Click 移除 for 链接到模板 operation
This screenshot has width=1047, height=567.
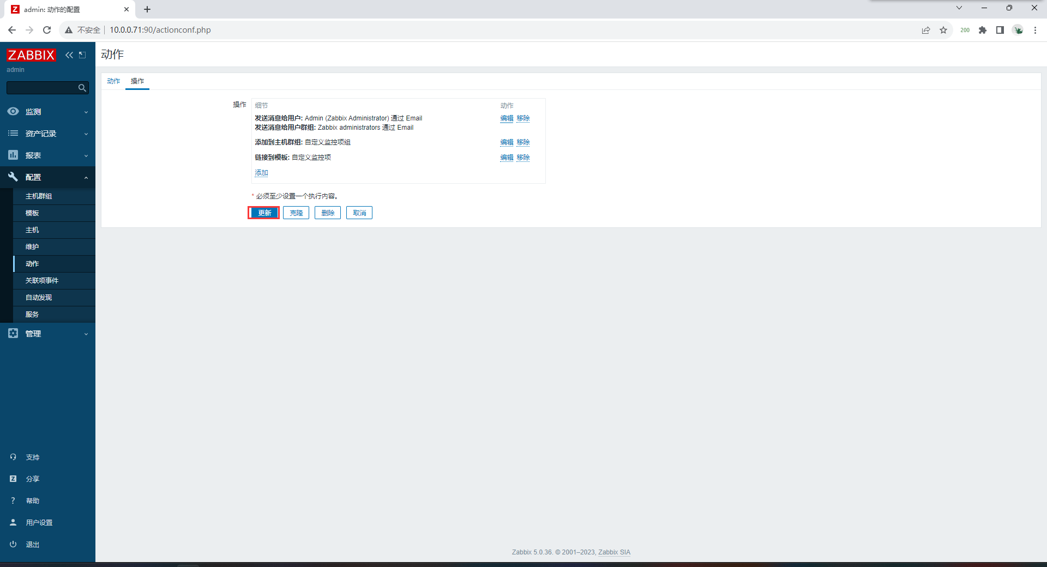pos(523,158)
